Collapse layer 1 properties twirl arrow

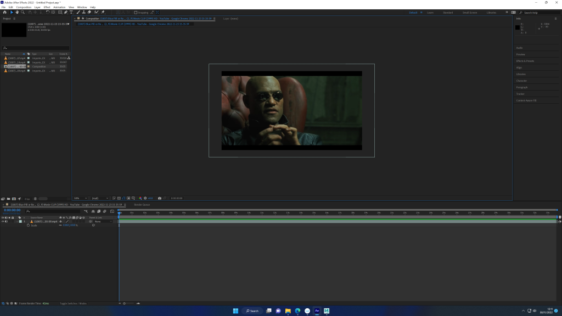tap(17, 222)
